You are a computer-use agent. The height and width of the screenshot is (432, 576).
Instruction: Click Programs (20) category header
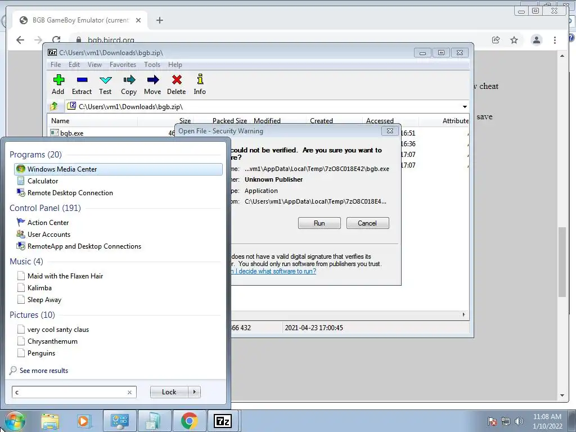coord(35,155)
